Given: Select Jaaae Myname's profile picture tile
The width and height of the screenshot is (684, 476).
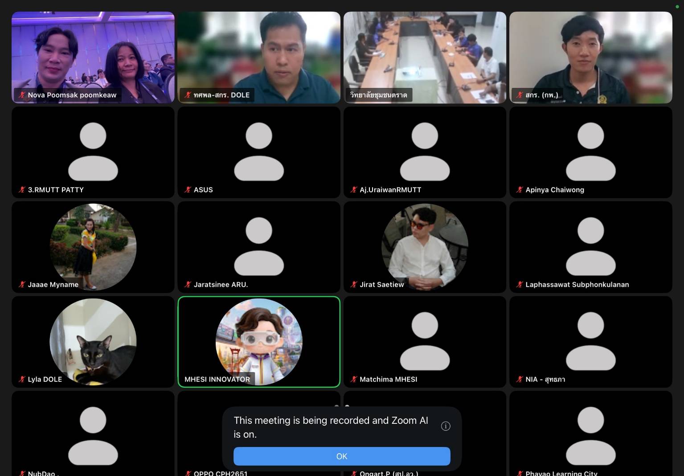Looking at the screenshot, I should pyautogui.click(x=93, y=247).
